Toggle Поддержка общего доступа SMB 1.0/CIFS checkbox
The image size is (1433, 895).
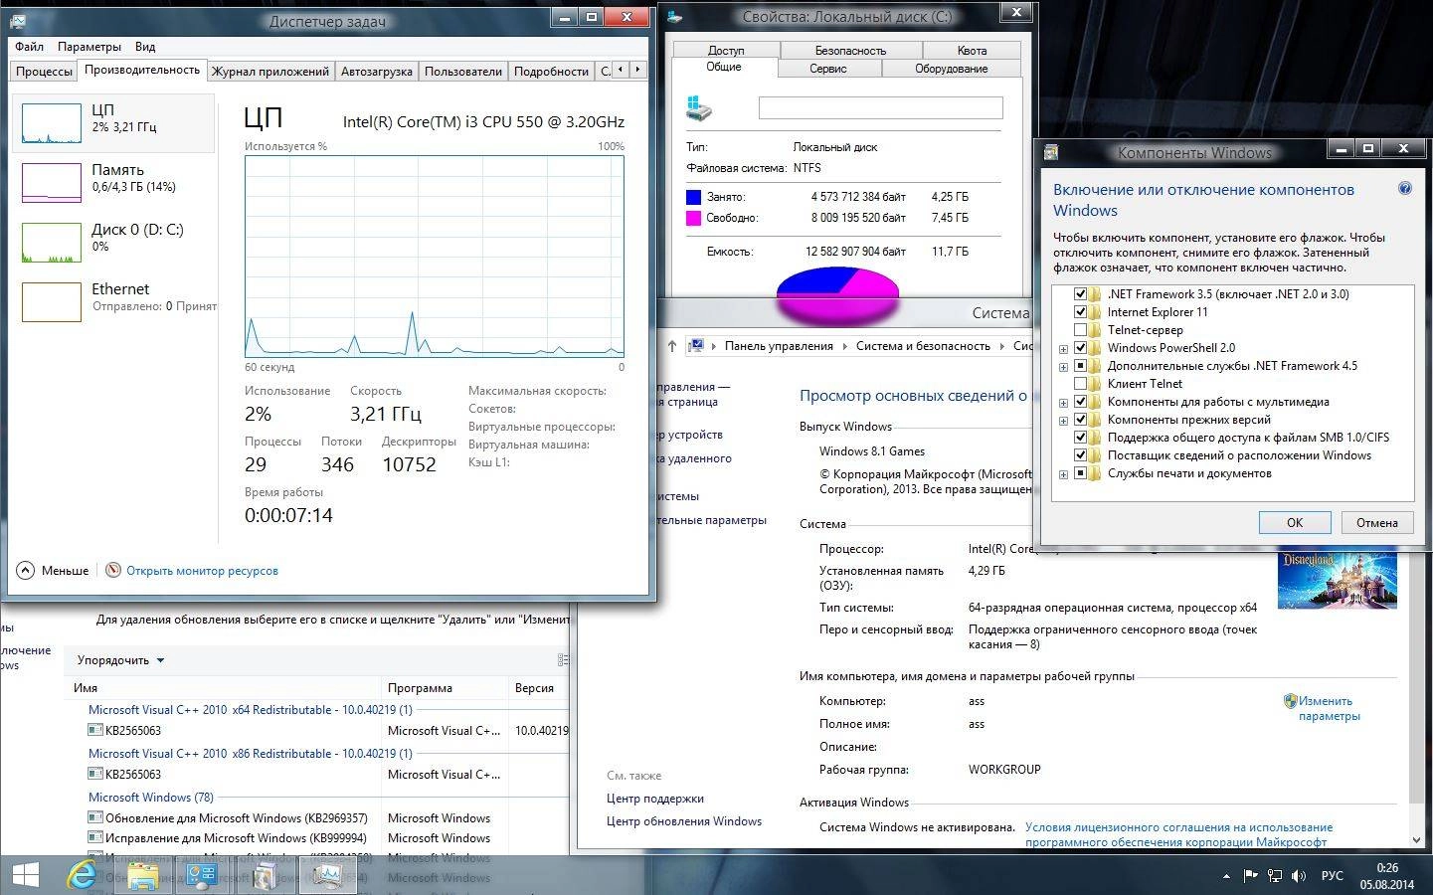(x=1080, y=438)
